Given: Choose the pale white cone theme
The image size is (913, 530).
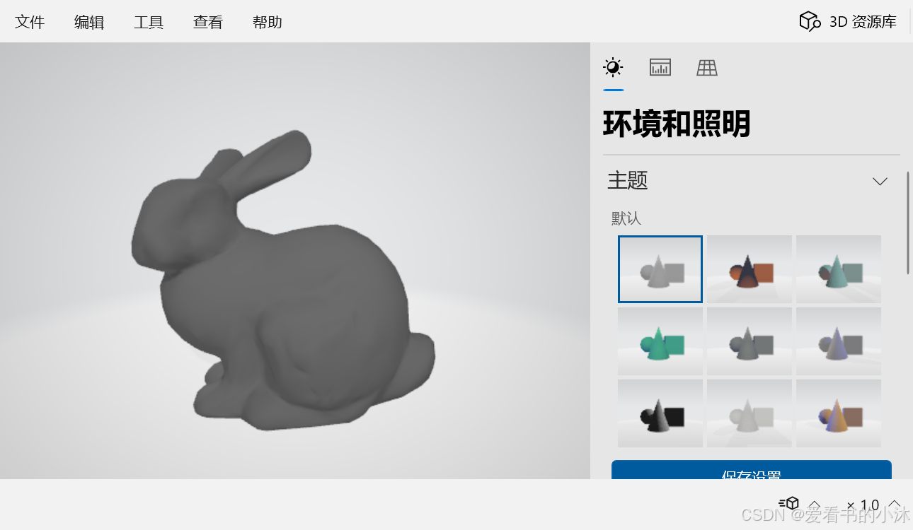Looking at the screenshot, I should pyautogui.click(x=750, y=413).
